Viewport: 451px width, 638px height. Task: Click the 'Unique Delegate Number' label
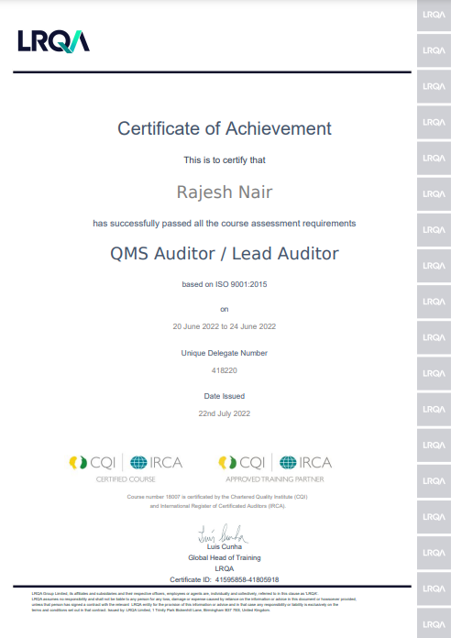[x=225, y=353]
